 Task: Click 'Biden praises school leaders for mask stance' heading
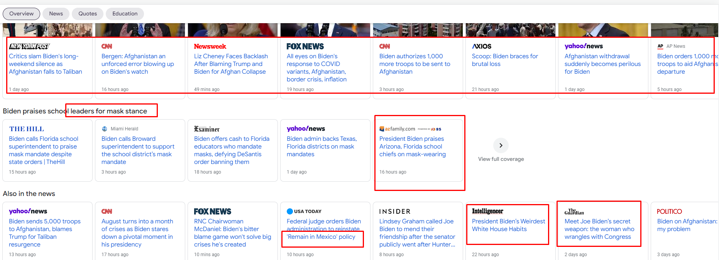pos(75,111)
